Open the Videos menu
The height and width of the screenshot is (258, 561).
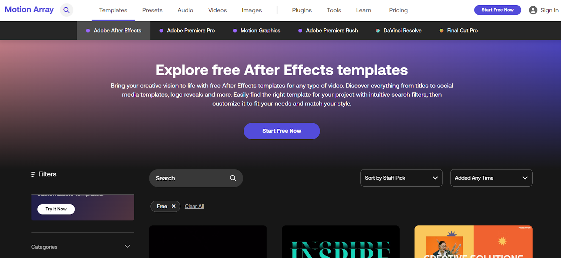217,11
